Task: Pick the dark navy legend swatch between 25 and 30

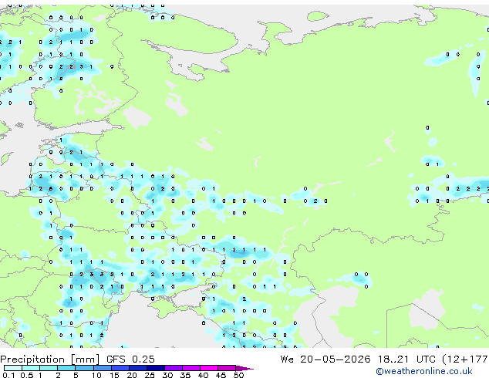Action: [156, 368]
